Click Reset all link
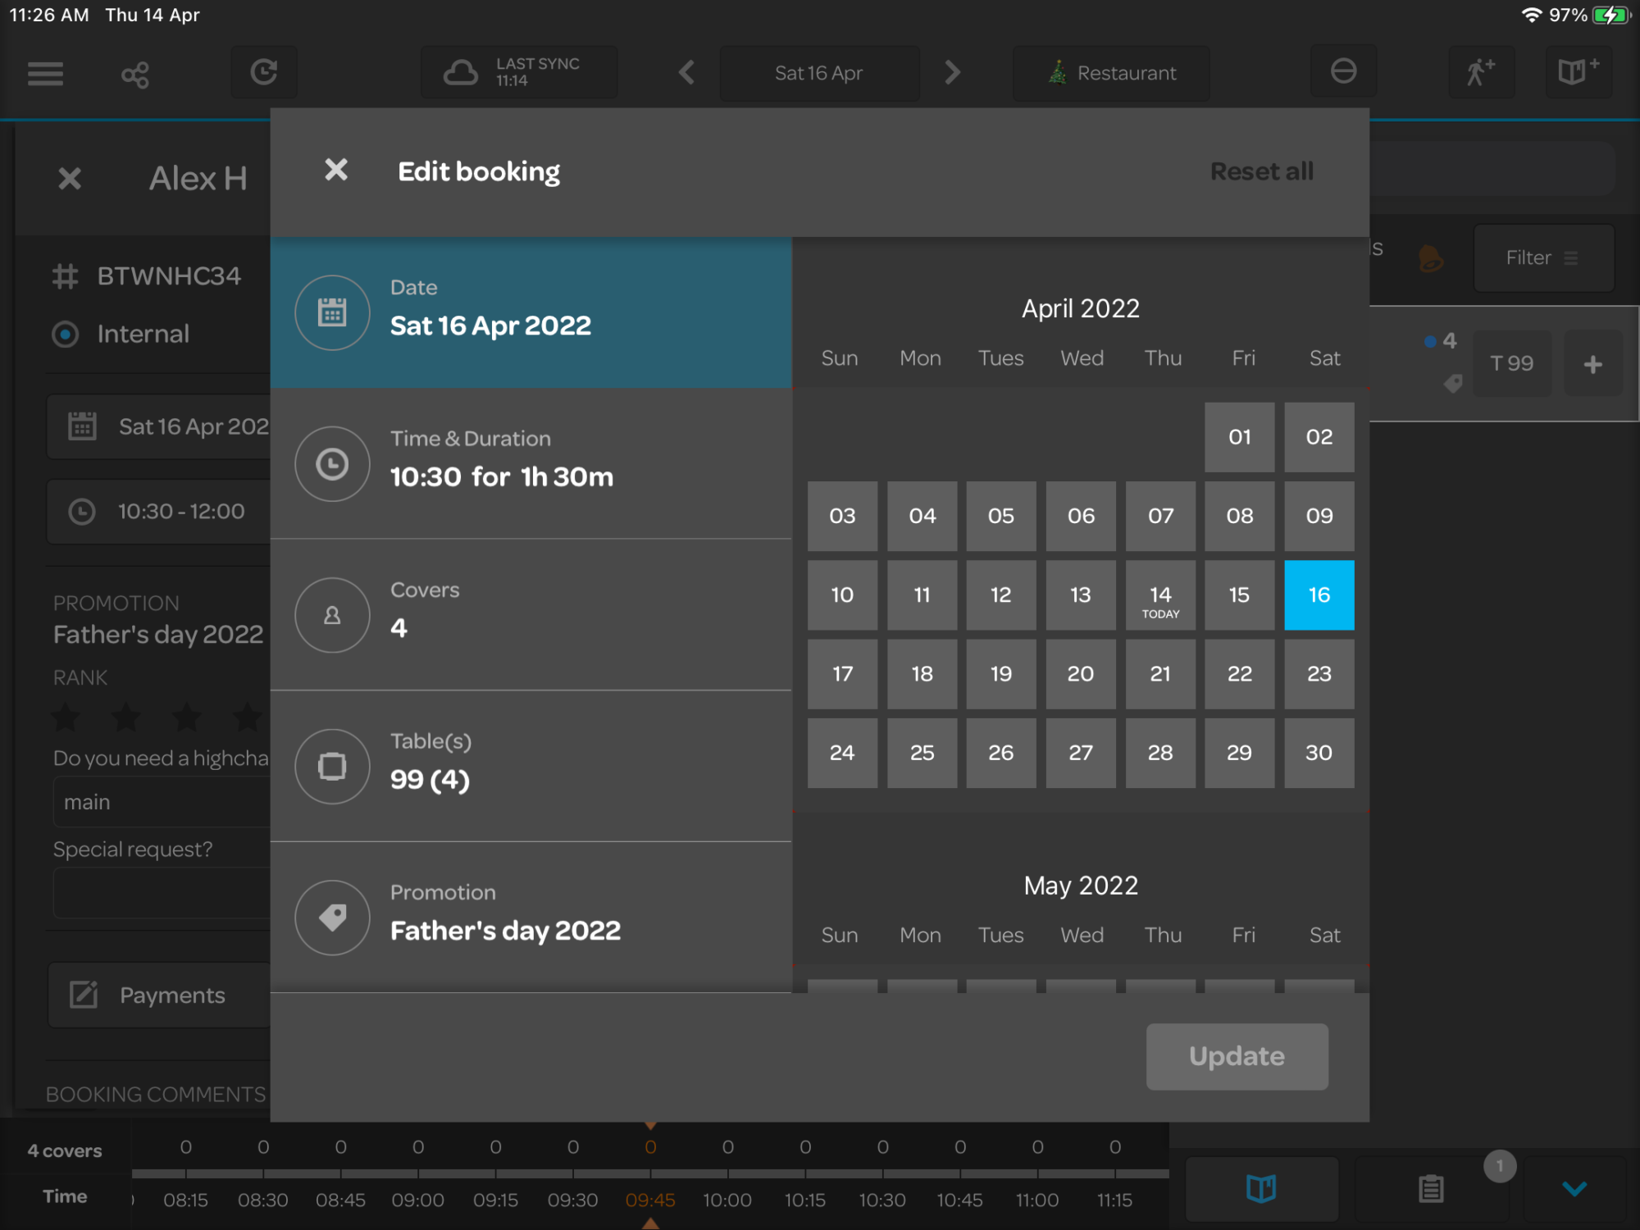The height and width of the screenshot is (1230, 1640). (x=1261, y=171)
